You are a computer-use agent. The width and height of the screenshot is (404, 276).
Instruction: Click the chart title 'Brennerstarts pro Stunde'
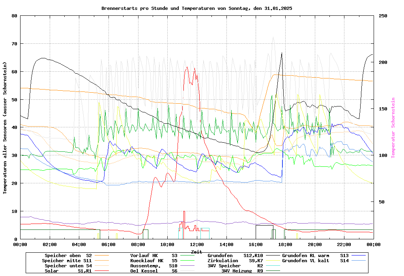click(196, 8)
